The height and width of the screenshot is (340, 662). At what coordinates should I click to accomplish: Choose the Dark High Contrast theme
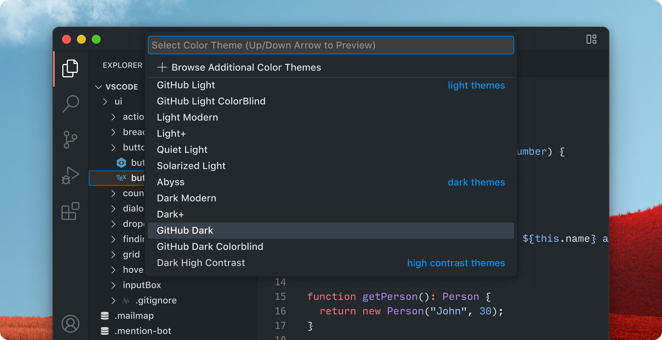point(331,263)
